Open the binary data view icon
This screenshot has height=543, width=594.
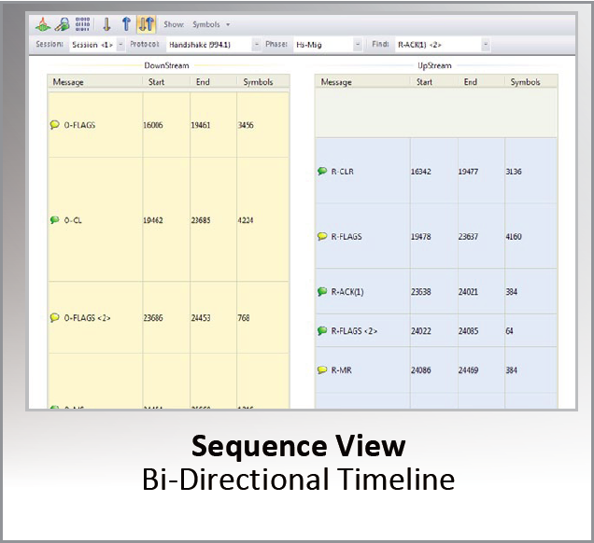[x=82, y=24]
